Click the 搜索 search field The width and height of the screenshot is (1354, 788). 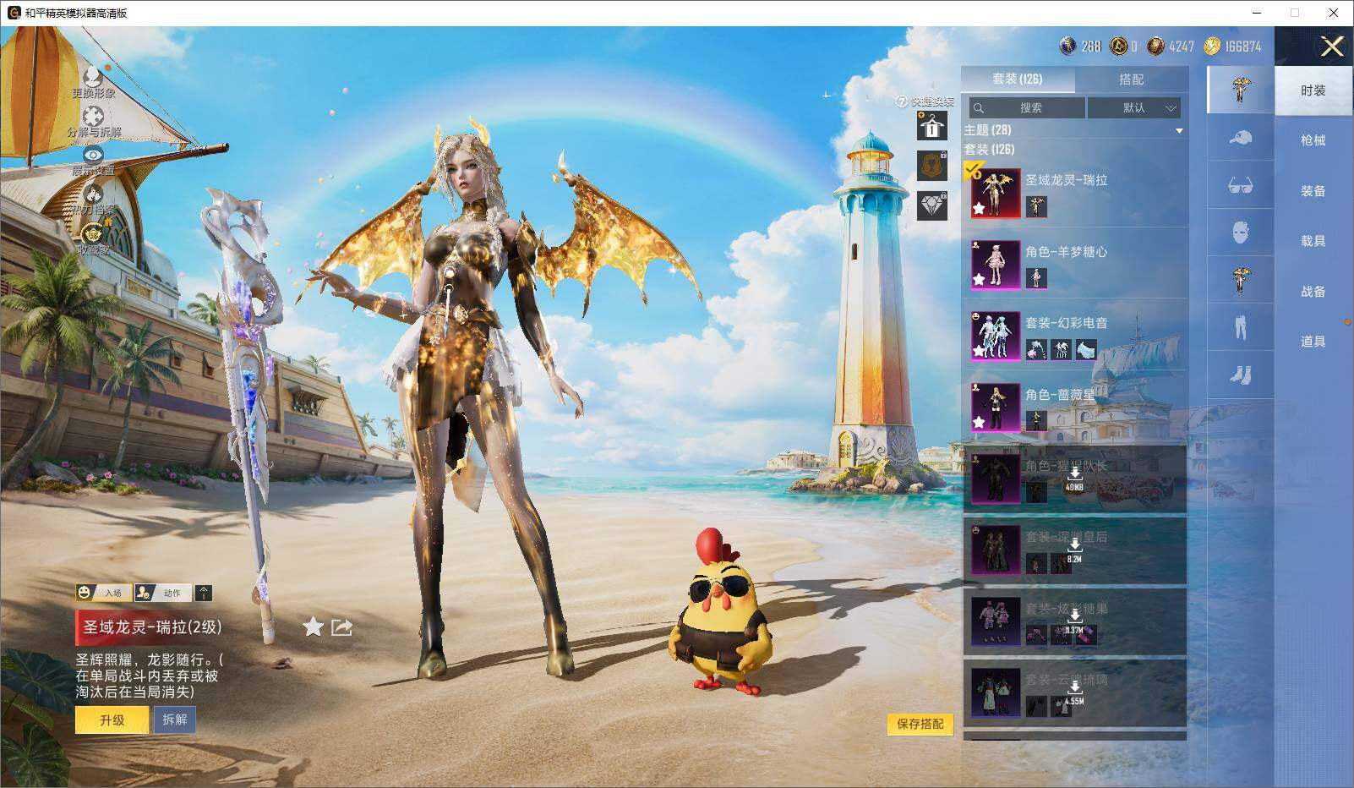(1027, 107)
